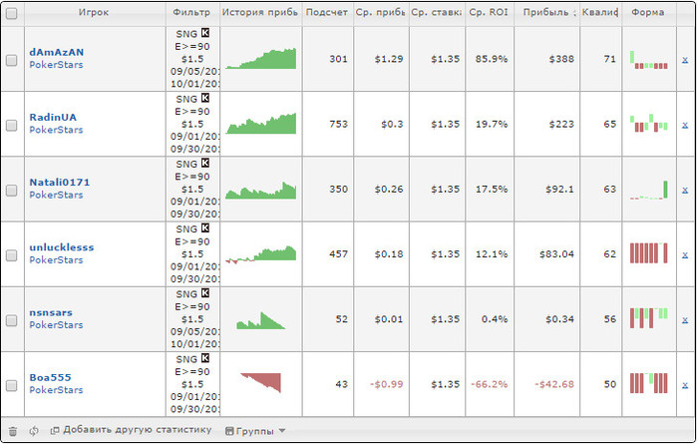Remove the unlucklesss row with x

point(684,254)
